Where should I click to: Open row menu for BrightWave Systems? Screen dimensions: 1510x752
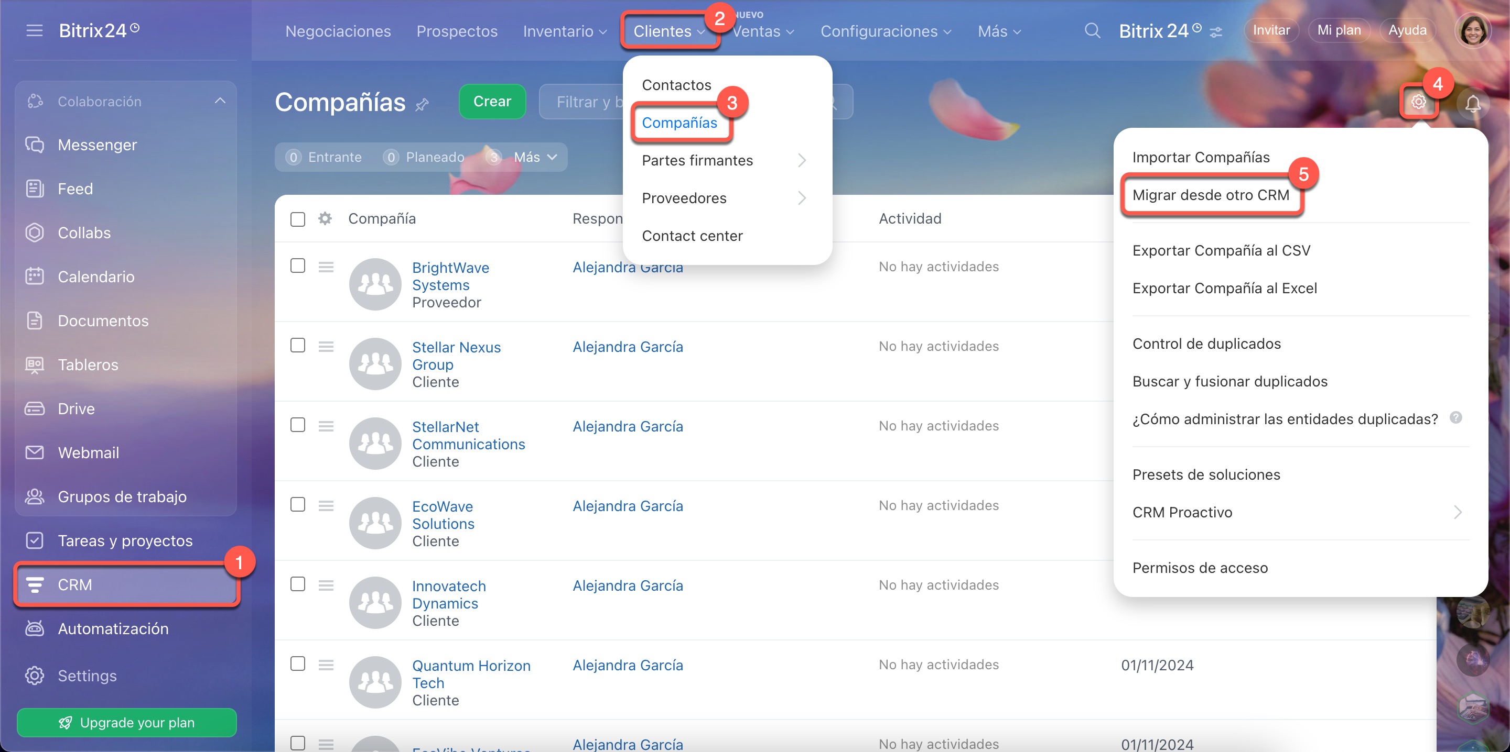click(x=326, y=267)
